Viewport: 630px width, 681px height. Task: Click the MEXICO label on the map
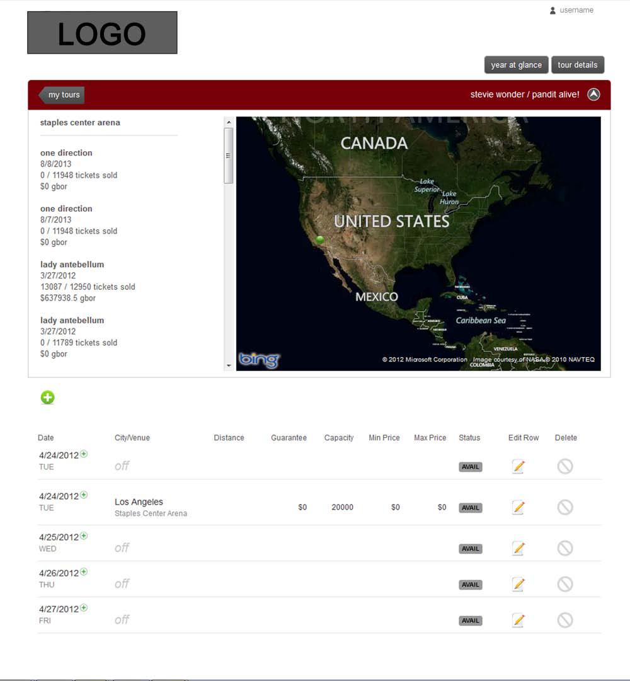pyautogui.click(x=377, y=297)
